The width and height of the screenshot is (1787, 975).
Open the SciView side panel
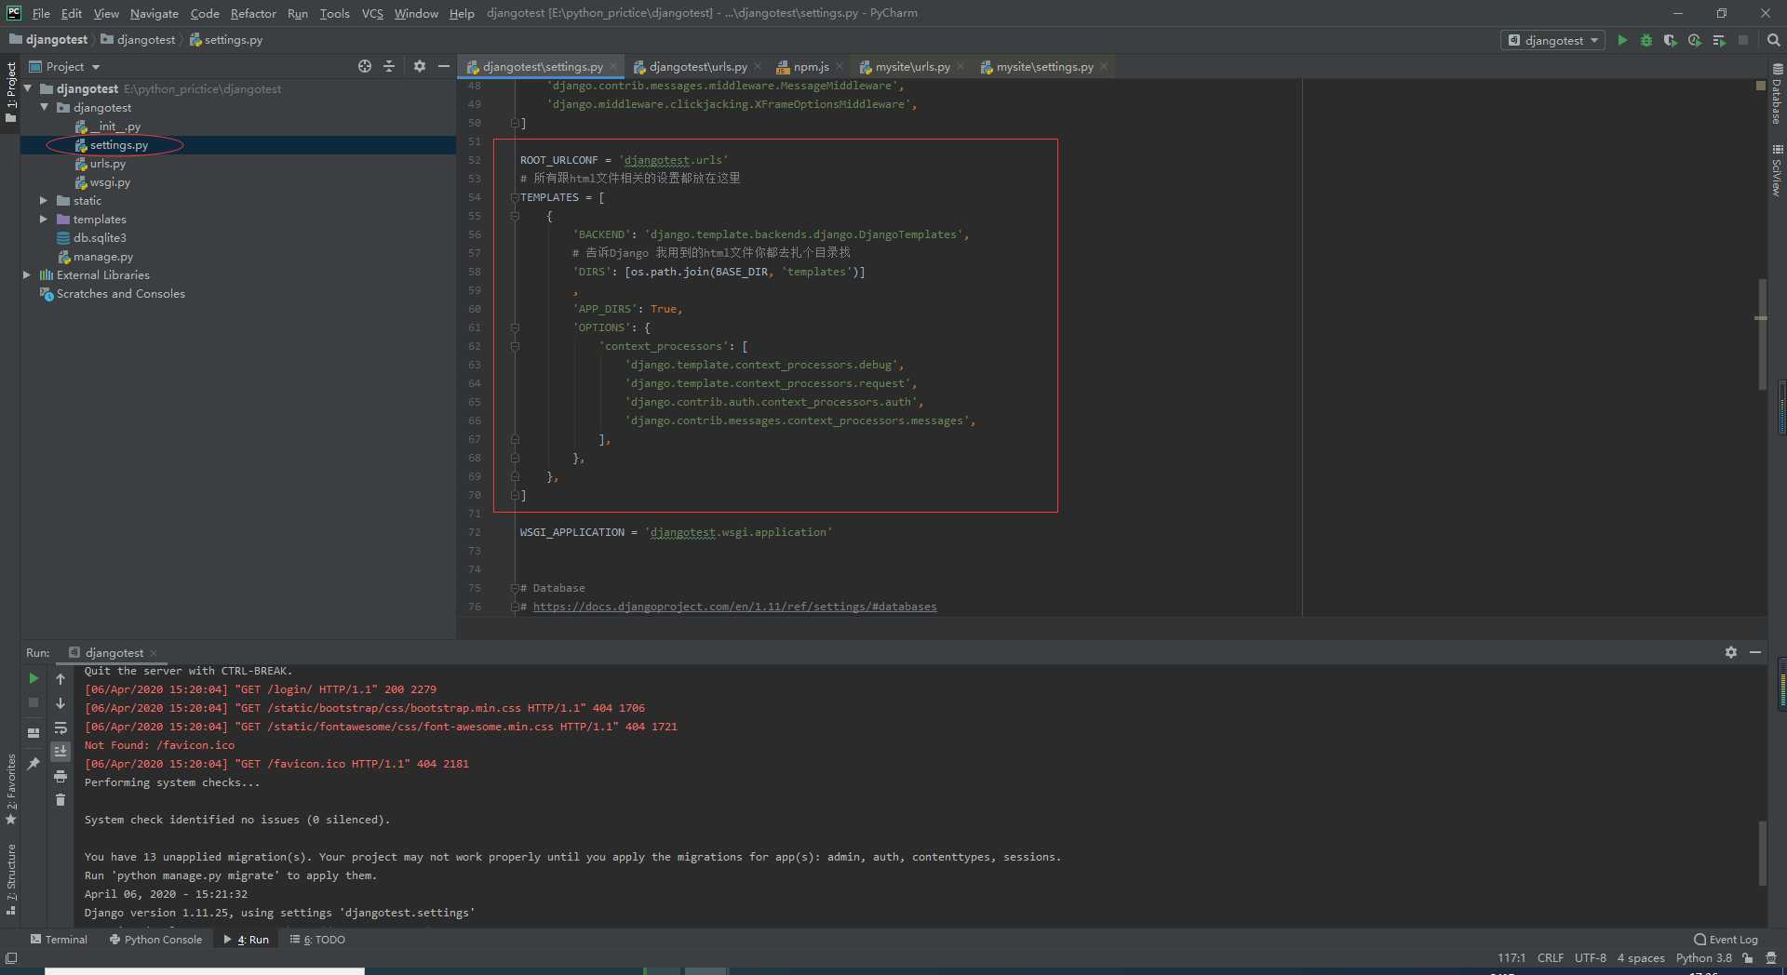click(x=1777, y=170)
